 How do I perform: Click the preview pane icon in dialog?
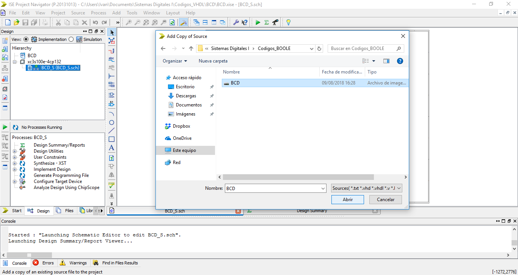386,61
